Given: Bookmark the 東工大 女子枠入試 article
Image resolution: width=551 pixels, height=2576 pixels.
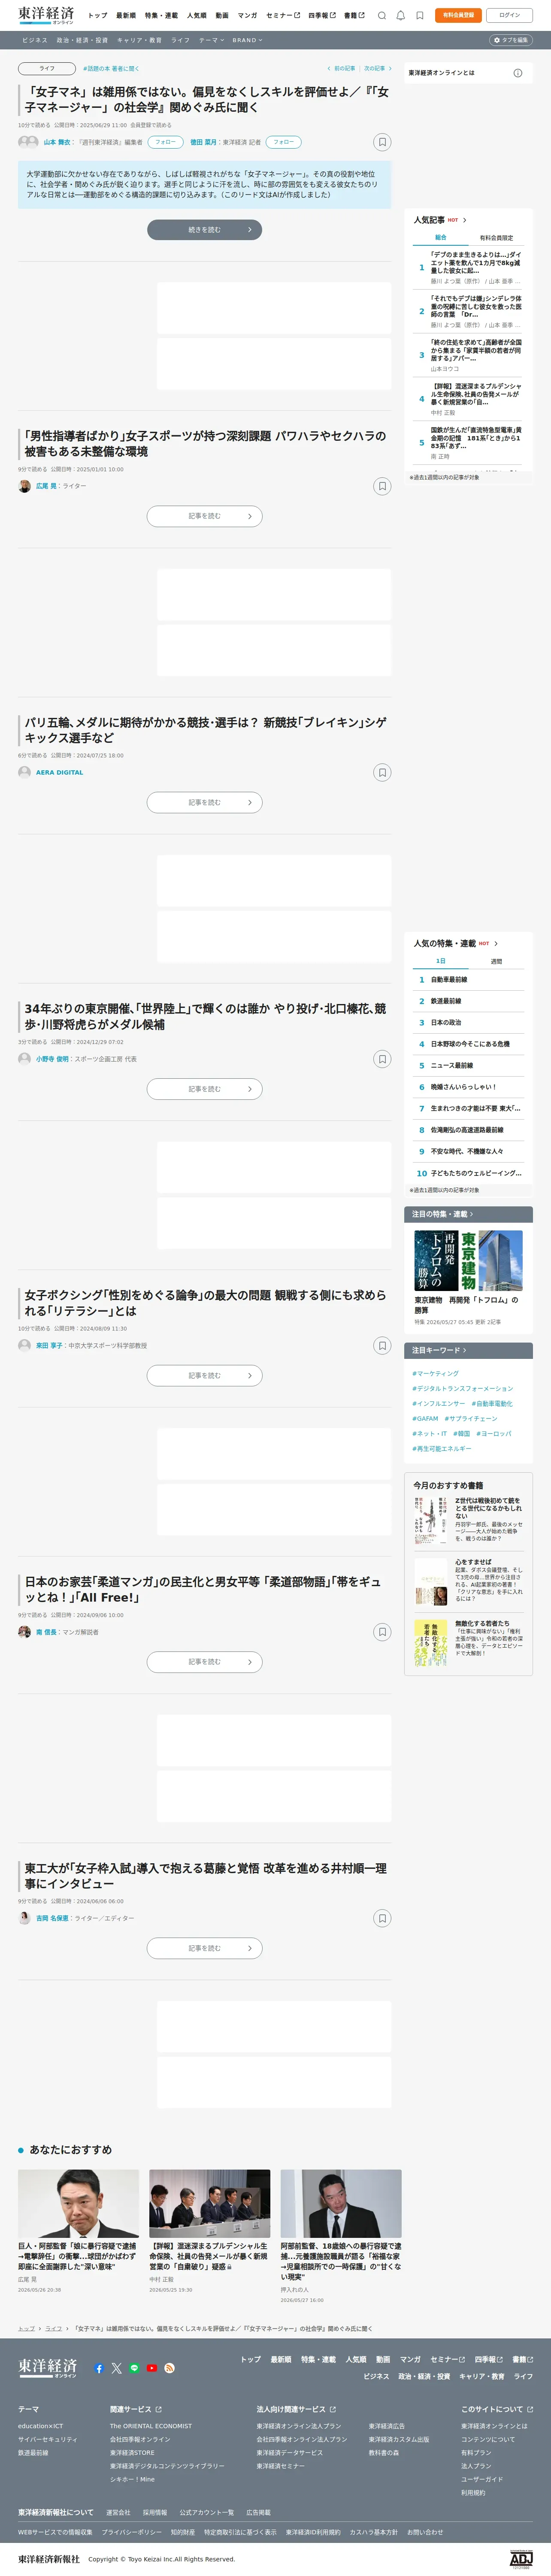Looking at the screenshot, I should point(381,1918).
